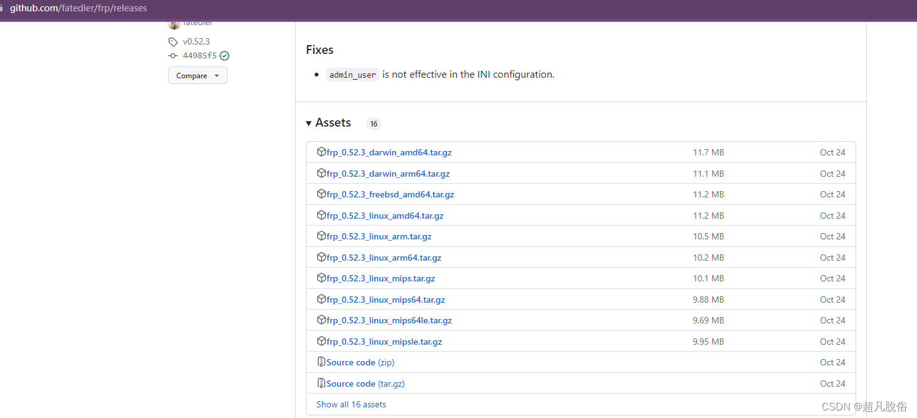917x418 pixels.
Task: Show all 16 assets
Action: click(x=351, y=404)
